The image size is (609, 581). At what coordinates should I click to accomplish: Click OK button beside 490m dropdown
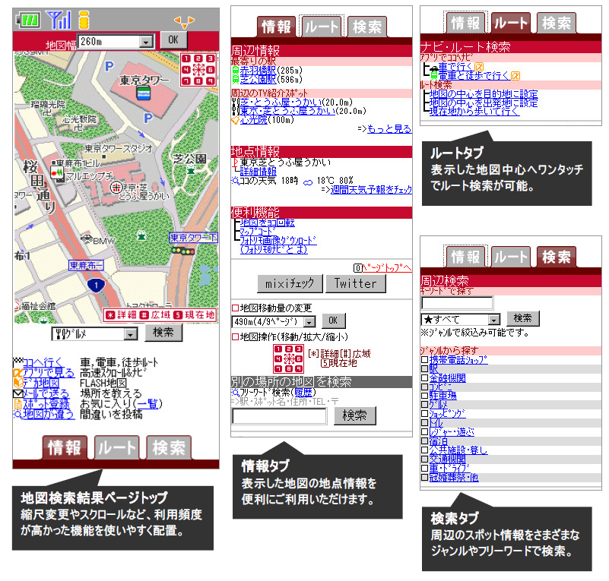[x=333, y=320]
